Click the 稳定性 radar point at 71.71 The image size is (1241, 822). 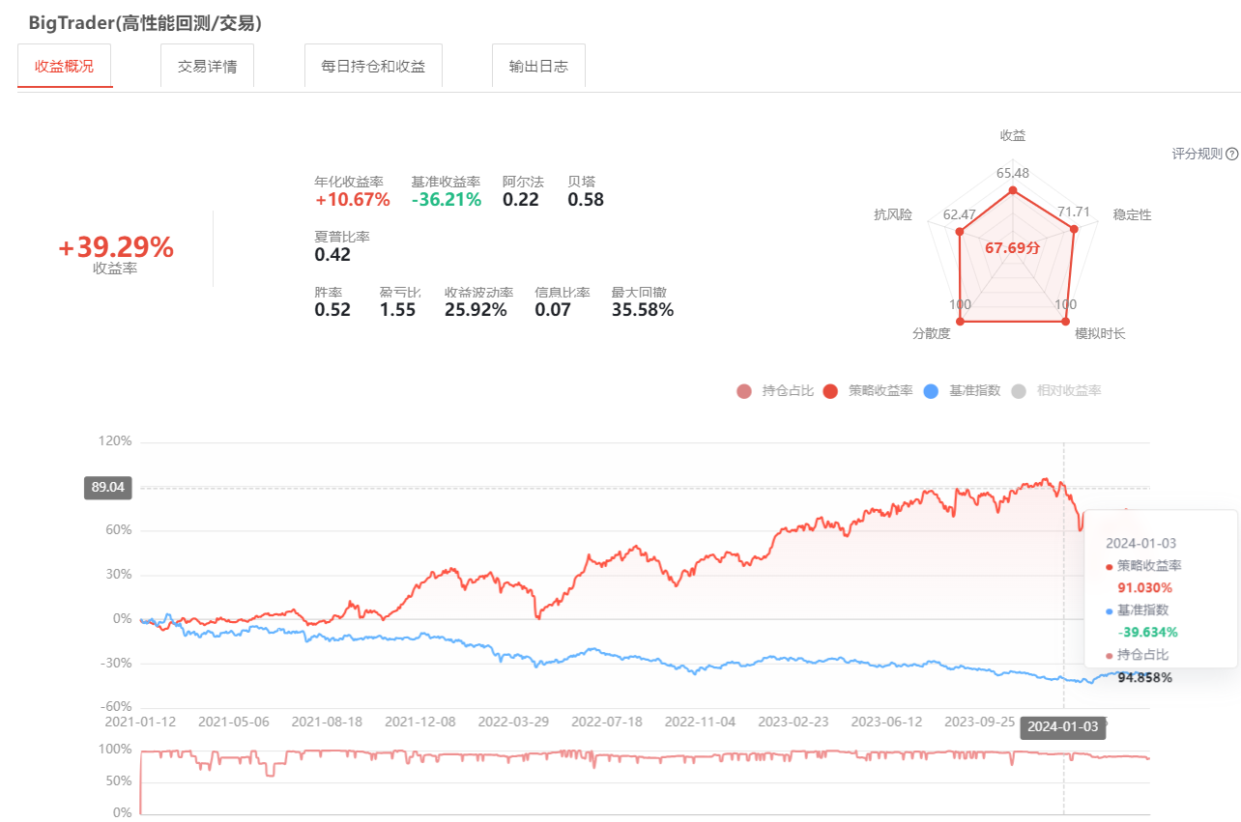1073,229
